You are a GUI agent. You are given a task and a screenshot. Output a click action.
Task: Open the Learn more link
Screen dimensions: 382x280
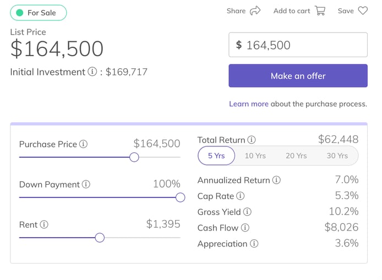pyautogui.click(x=249, y=104)
